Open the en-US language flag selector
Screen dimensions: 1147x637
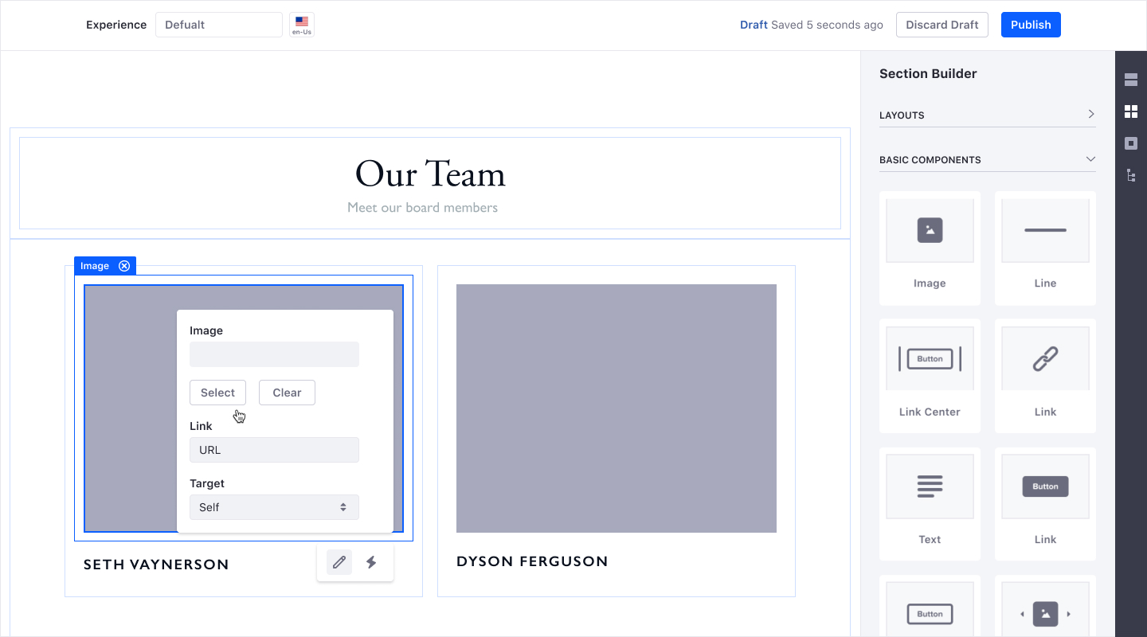[302, 25]
